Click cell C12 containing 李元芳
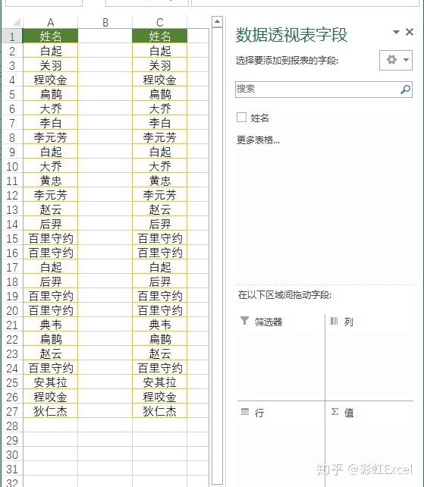424x487 pixels. click(159, 195)
